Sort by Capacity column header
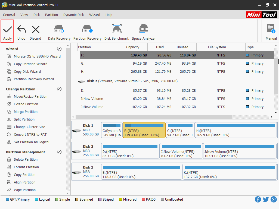 pyautogui.click(x=135, y=47)
